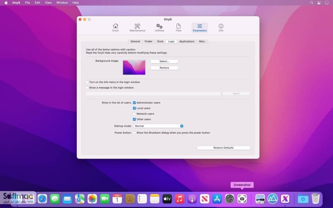Image resolution: width=333 pixels, height=208 pixels.
Task: Open the Maintenance toolbar section
Action: click(137, 28)
